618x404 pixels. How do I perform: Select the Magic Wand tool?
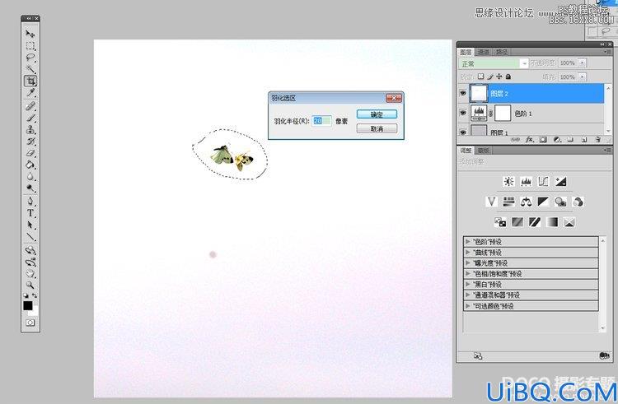(x=30, y=69)
